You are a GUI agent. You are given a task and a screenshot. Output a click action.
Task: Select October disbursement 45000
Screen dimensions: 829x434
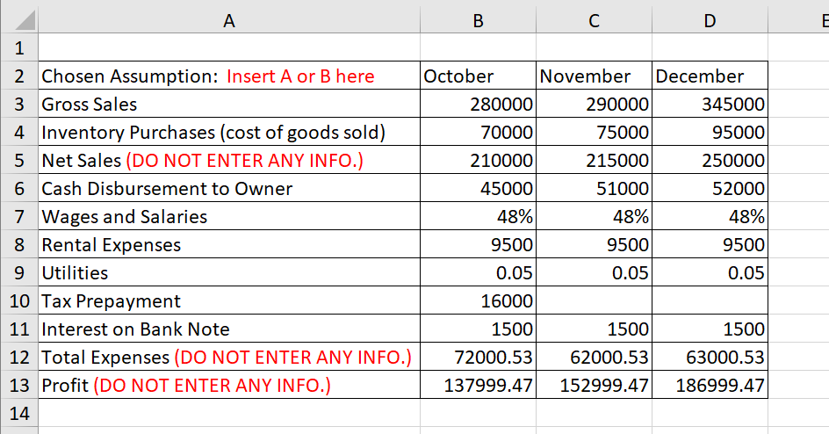point(478,188)
